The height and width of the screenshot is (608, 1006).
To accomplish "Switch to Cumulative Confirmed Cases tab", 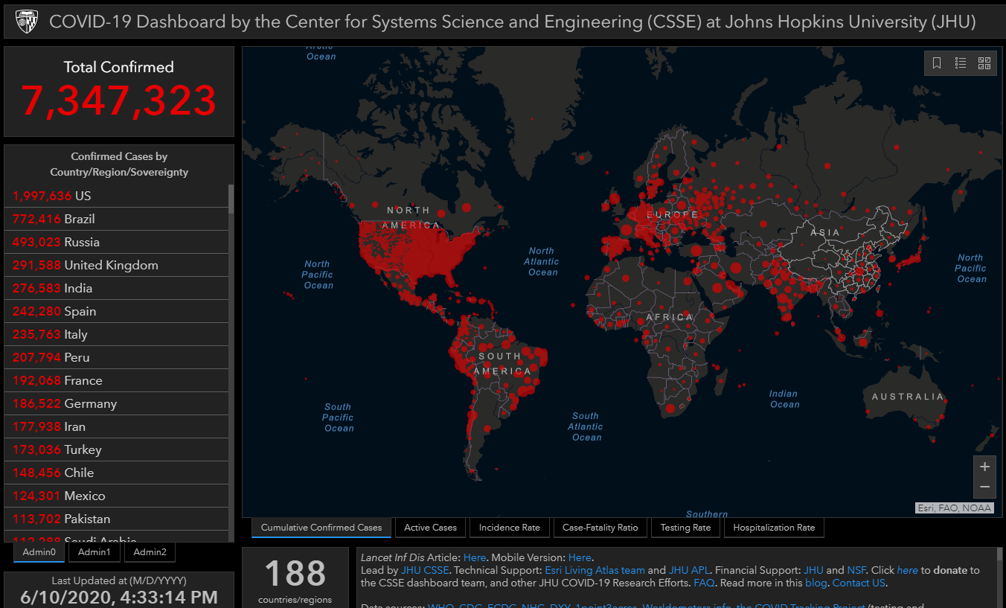I will point(321,528).
